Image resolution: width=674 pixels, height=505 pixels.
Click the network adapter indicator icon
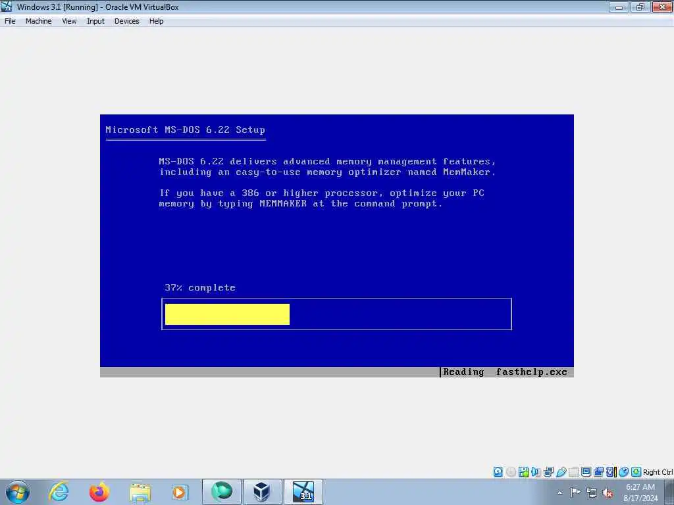pos(548,472)
